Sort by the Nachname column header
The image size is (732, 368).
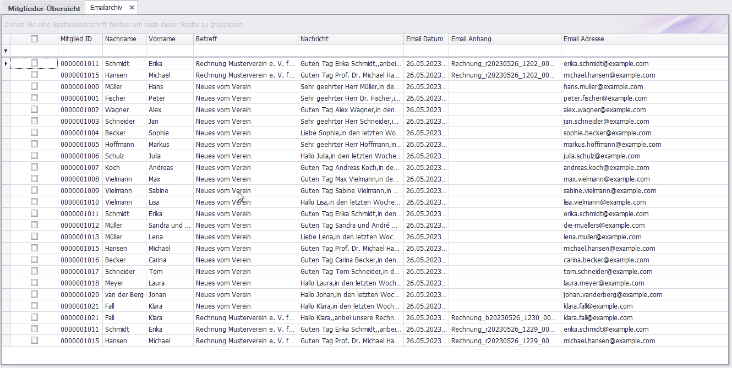tap(121, 39)
